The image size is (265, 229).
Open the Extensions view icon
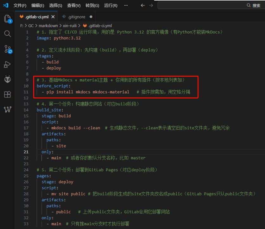[7, 94]
